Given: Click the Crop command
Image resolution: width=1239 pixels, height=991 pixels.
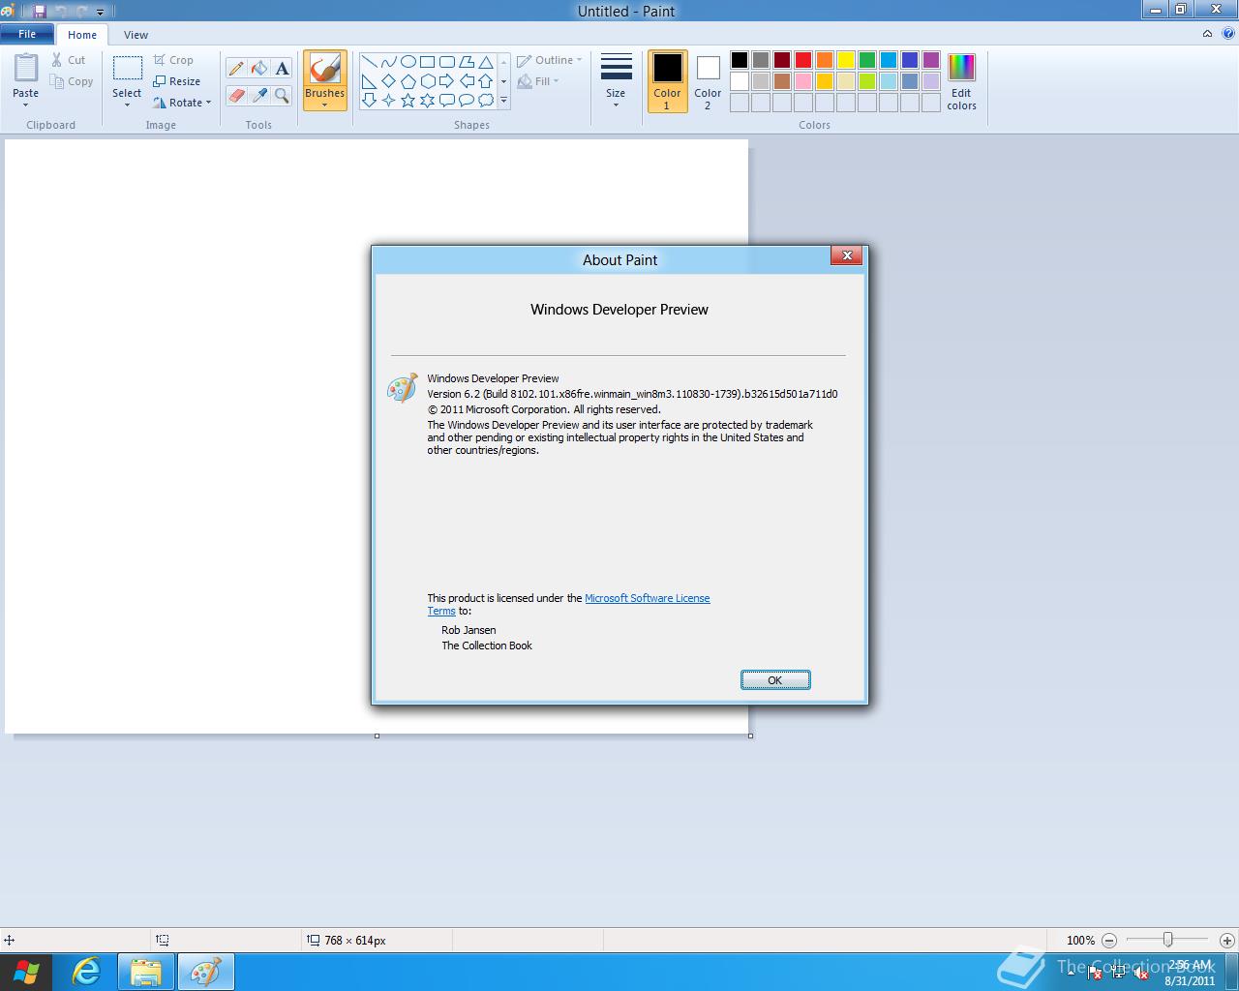Looking at the screenshot, I should click(173, 60).
